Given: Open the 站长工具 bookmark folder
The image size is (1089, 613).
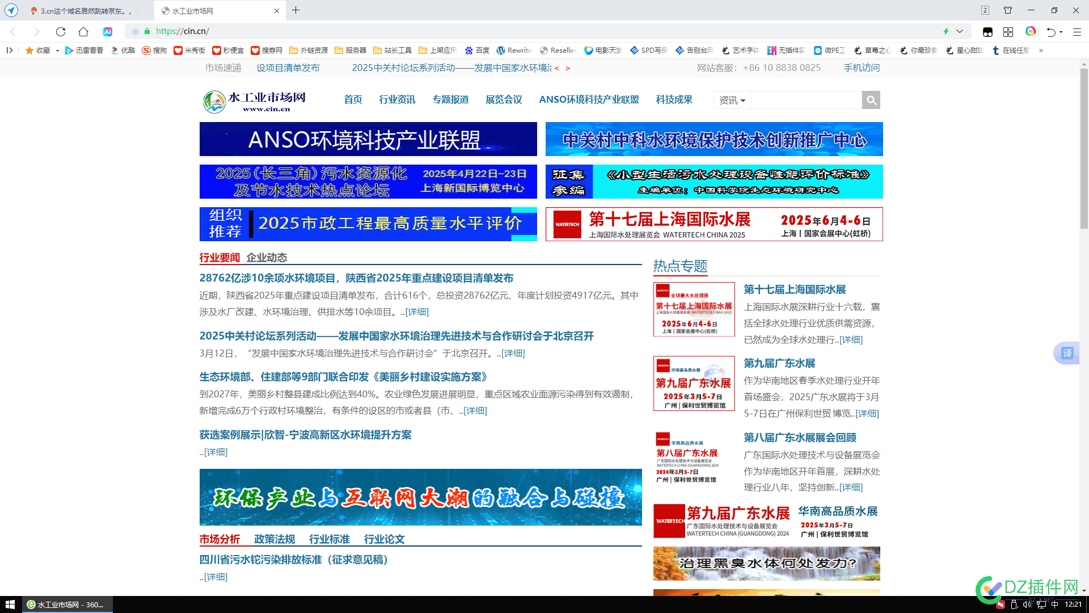Looking at the screenshot, I should 392,50.
